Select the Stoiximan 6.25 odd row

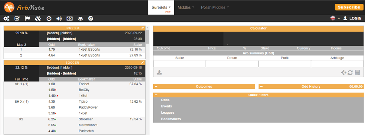click(x=74, y=119)
